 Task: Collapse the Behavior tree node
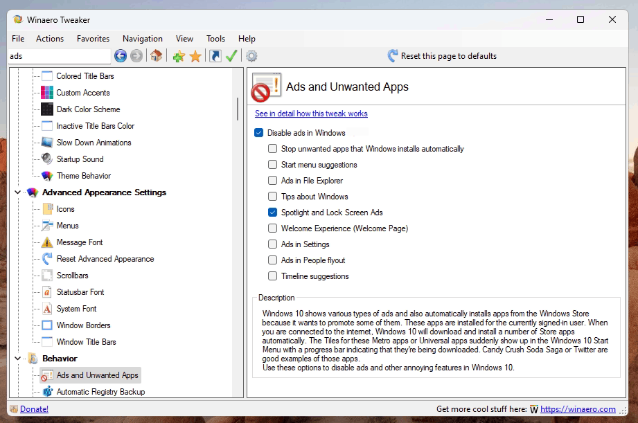(18, 359)
